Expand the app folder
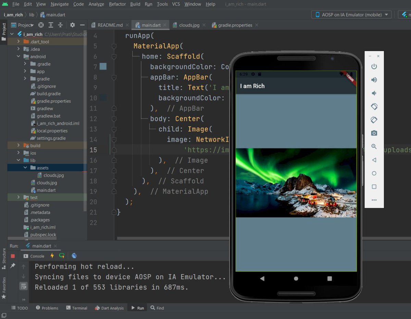 point(25,71)
